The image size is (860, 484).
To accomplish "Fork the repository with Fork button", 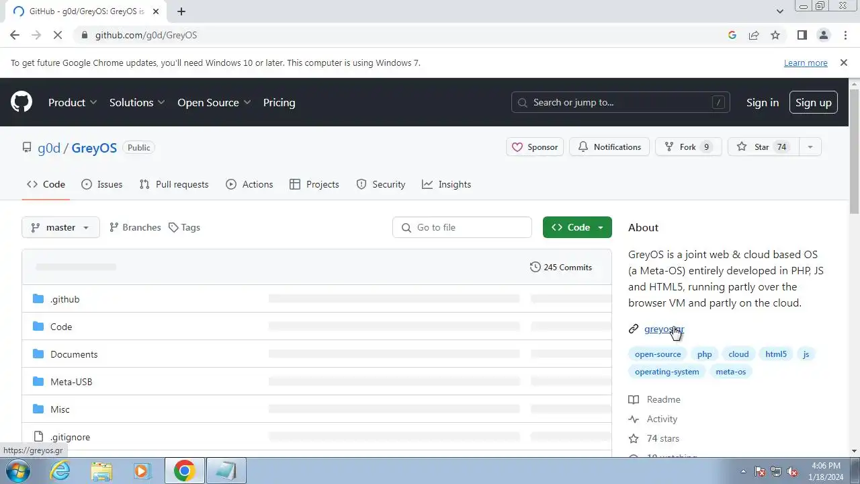I will 688,147.
